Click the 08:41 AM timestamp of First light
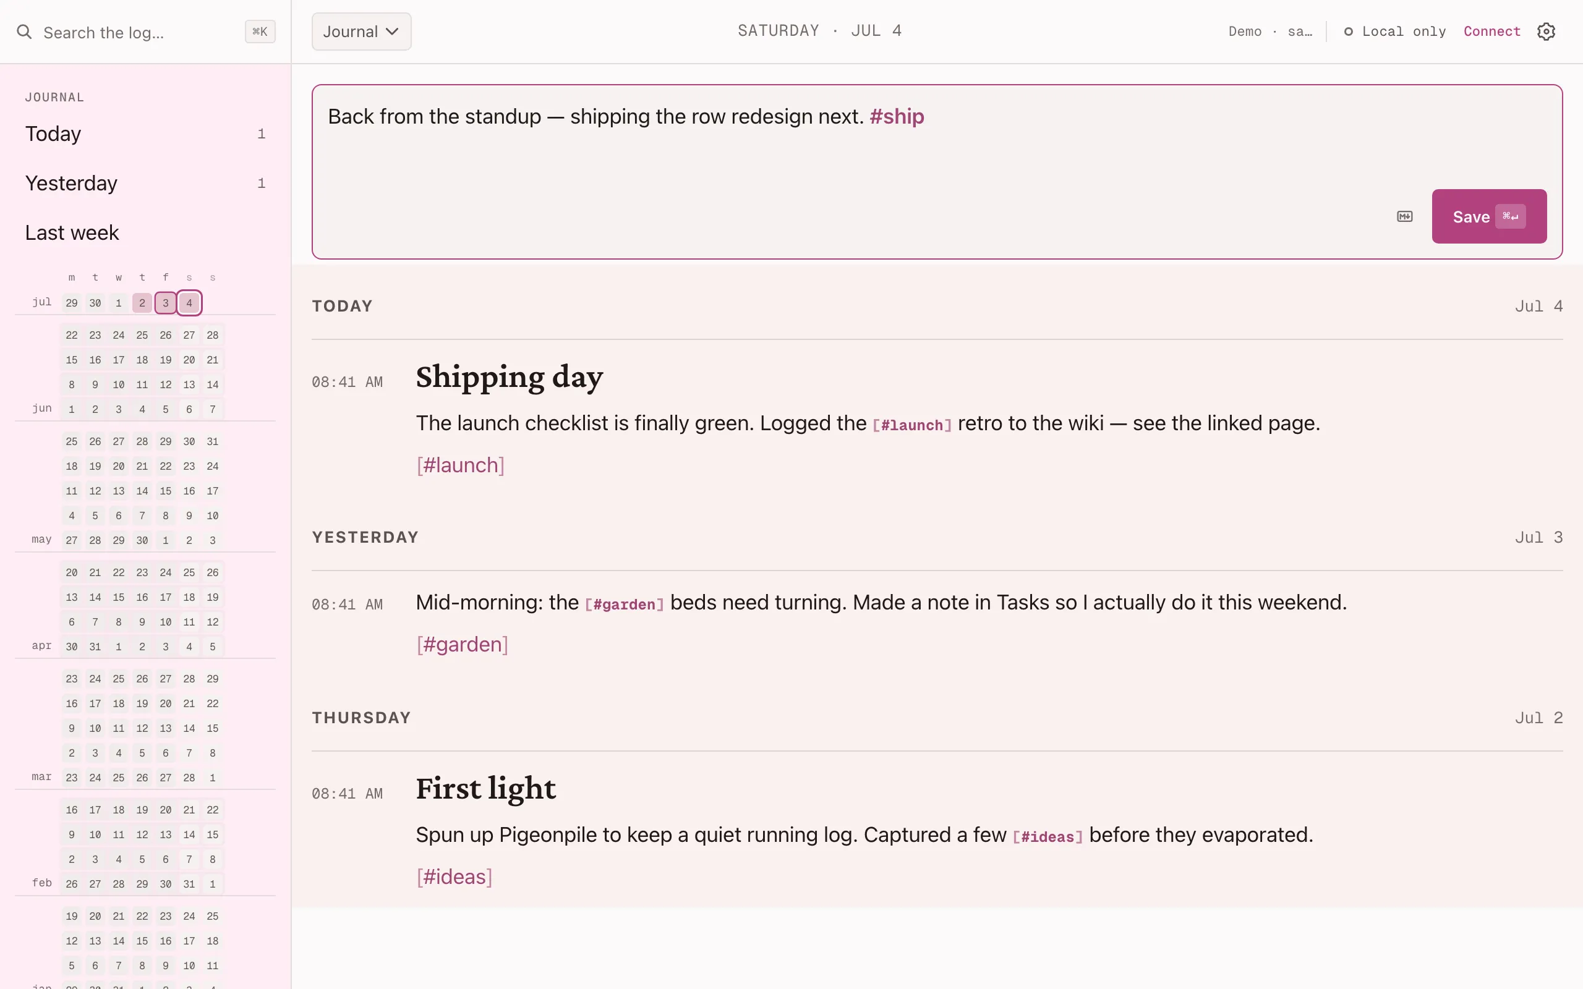The height and width of the screenshot is (989, 1583). [x=348, y=794]
